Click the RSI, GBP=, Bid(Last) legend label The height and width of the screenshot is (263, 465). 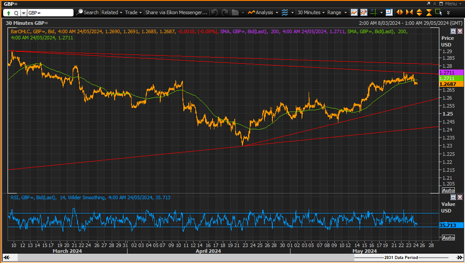point(33,197)
